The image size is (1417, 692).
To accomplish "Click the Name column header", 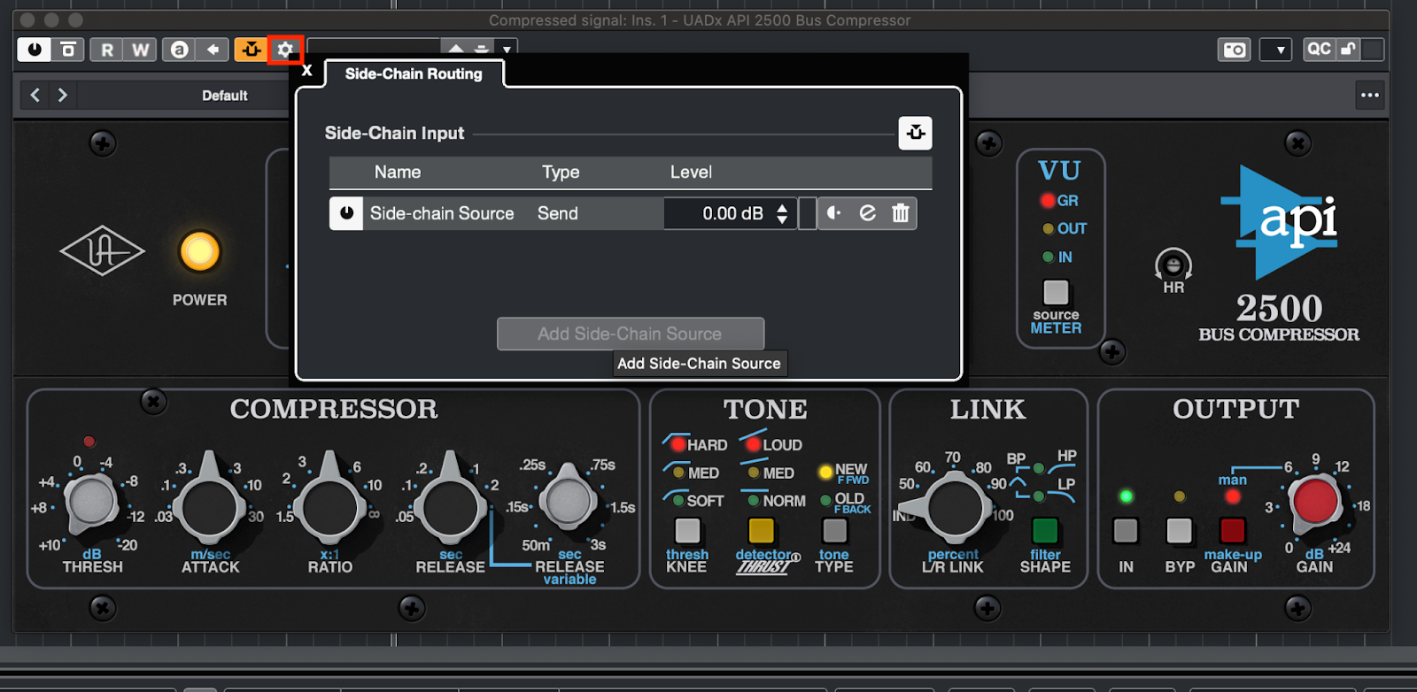I will (x=398, y=172).
